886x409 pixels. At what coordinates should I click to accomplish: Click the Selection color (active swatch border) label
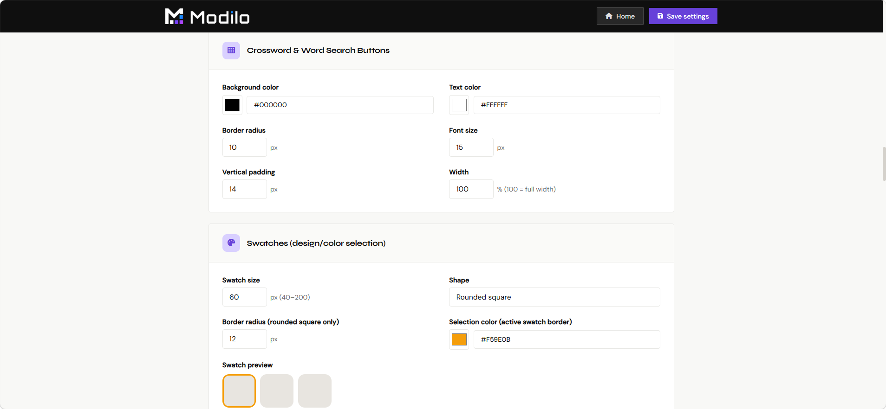[510, 322]
